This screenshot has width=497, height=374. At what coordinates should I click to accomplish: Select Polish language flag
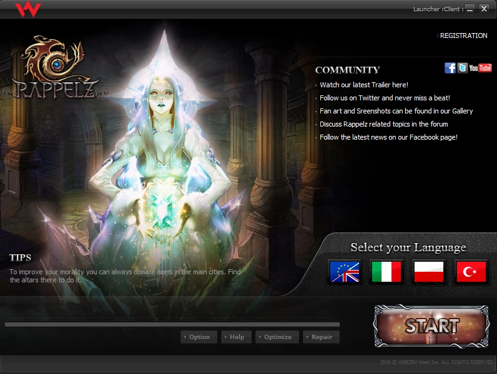click(x=429, y=272)
